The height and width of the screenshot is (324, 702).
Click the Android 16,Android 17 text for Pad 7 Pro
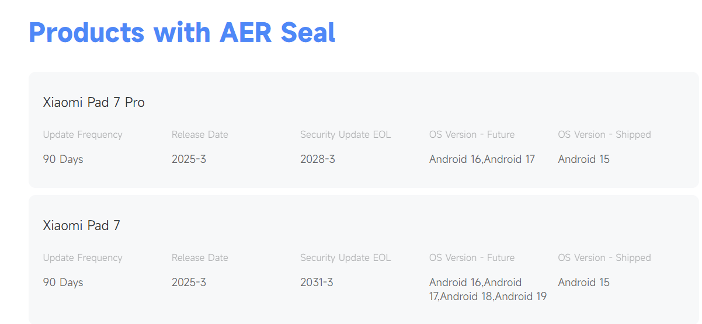click(x=482, y=159)
